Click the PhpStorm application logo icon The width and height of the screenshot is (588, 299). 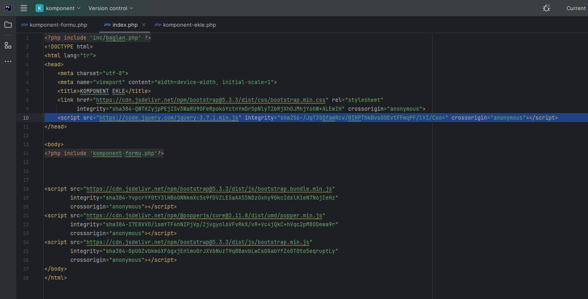[8, 8]
